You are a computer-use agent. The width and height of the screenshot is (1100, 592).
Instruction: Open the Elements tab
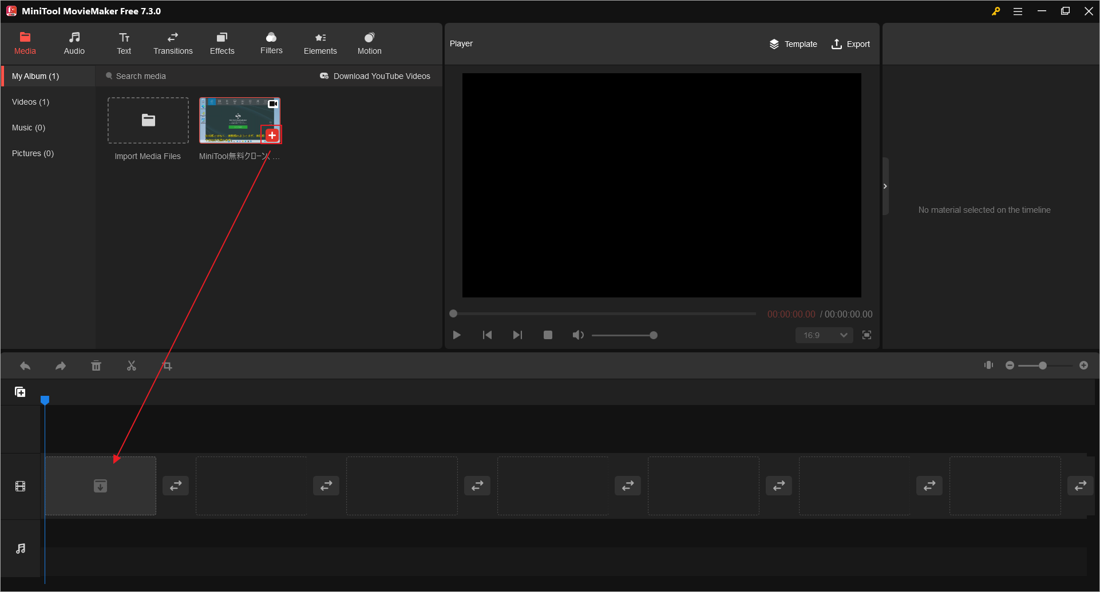[x=320, y=44]
